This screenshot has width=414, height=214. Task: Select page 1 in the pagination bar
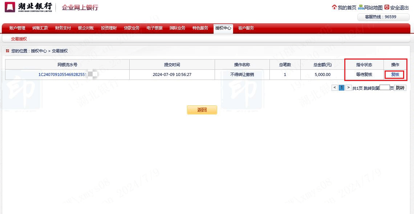[x=341, y=87]
